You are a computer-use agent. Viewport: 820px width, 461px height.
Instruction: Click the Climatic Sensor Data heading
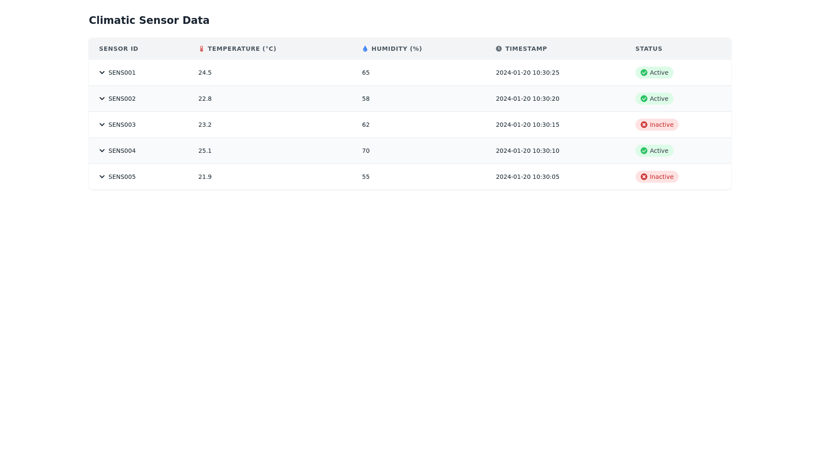pyautogui.click(x=149, y=20)
